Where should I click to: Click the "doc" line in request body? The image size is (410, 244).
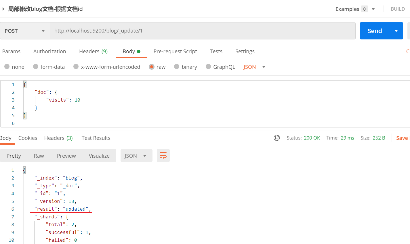click(x=46, y=92)
